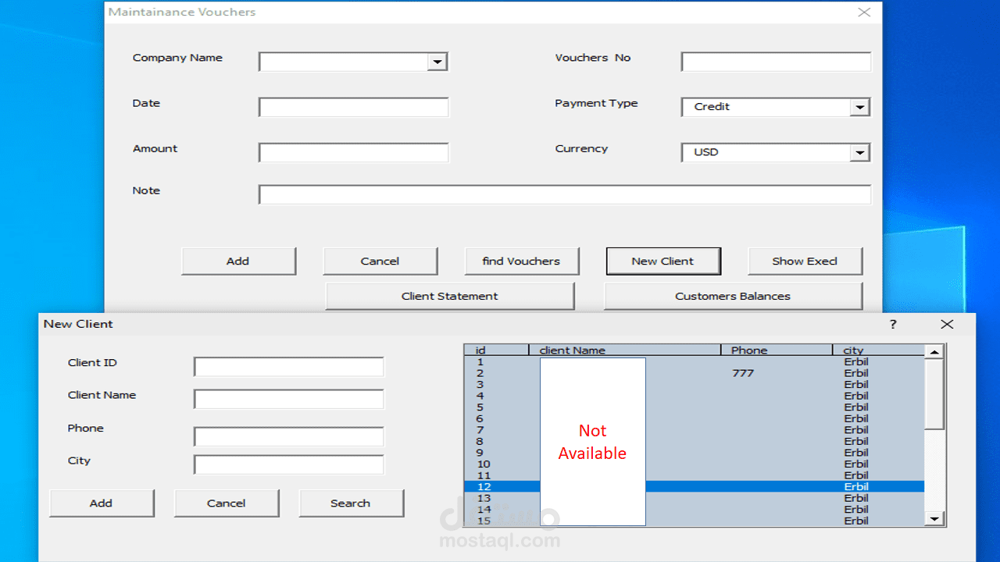Click the New Client help question mark
This screenshot has height=562, width=1000.
(x=893, y=325)
